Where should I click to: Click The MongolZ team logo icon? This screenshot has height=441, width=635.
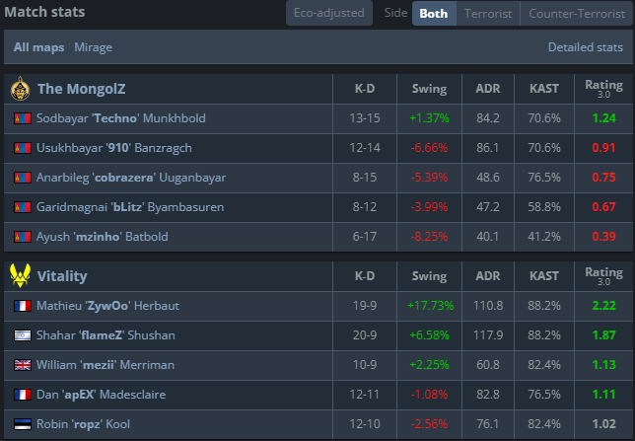point(20,90)
